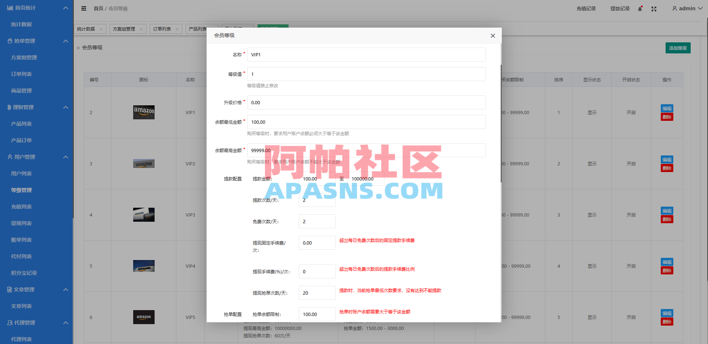Enter fullscreen via the expand icon
Screen dimensions: 708x344
pos(654,8)
